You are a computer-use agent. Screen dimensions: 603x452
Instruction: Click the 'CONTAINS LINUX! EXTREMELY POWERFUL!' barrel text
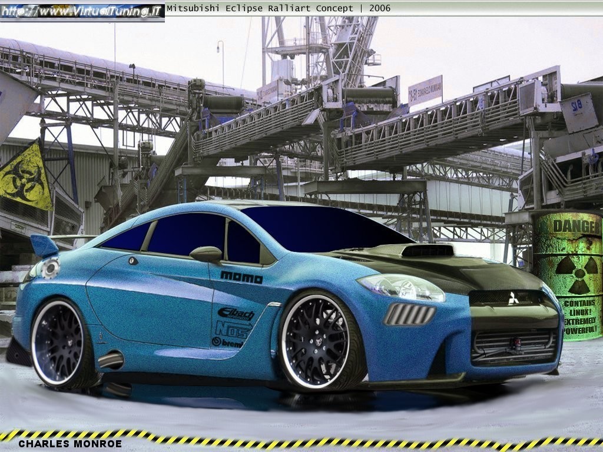[579, 316]
